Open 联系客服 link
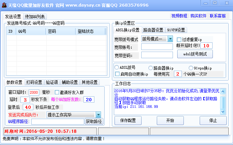233x145 pixels. [218, 16]
